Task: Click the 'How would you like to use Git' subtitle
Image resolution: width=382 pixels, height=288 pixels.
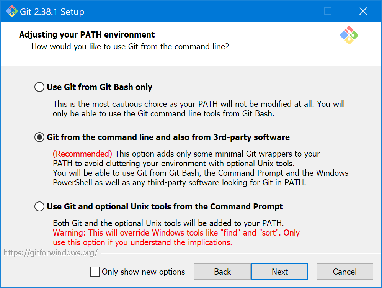Action: point(130,47)
